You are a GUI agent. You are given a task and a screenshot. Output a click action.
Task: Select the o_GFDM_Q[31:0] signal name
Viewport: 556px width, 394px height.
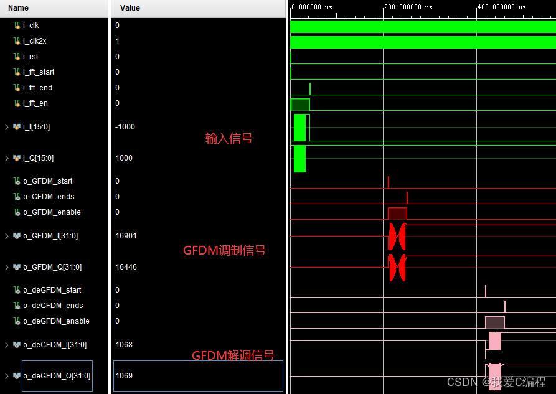52,267
